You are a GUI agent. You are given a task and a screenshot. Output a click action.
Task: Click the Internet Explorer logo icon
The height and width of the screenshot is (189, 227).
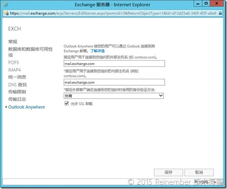pyautogui.click(x=5, y=5)
